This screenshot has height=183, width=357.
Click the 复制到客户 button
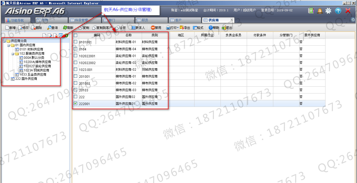pyautogui.click(x=102, y=28)
